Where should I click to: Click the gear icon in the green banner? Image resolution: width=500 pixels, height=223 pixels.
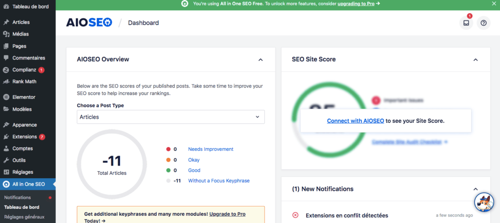[x=185, y=4]
